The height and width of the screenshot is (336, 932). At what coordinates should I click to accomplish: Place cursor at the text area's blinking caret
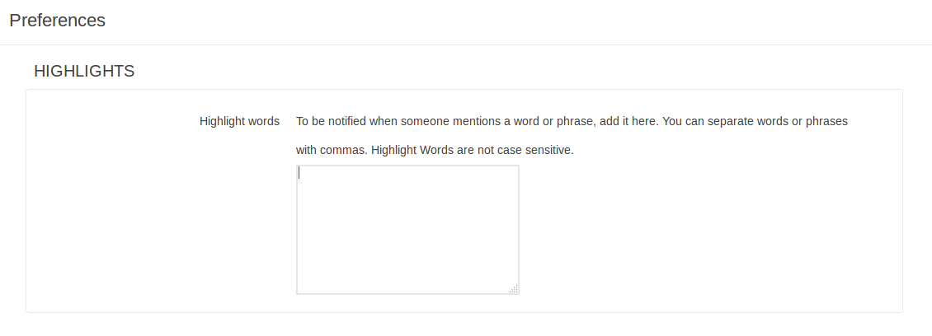coord(299,173)
